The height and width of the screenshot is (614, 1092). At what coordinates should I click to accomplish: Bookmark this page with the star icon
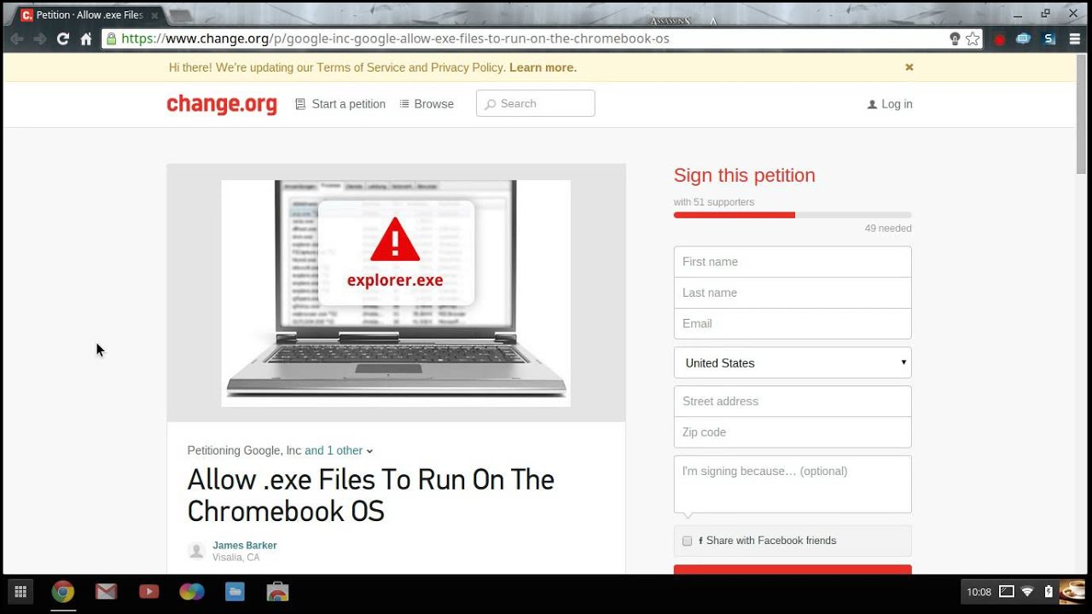pyautogui.click(x=973, y=38)
